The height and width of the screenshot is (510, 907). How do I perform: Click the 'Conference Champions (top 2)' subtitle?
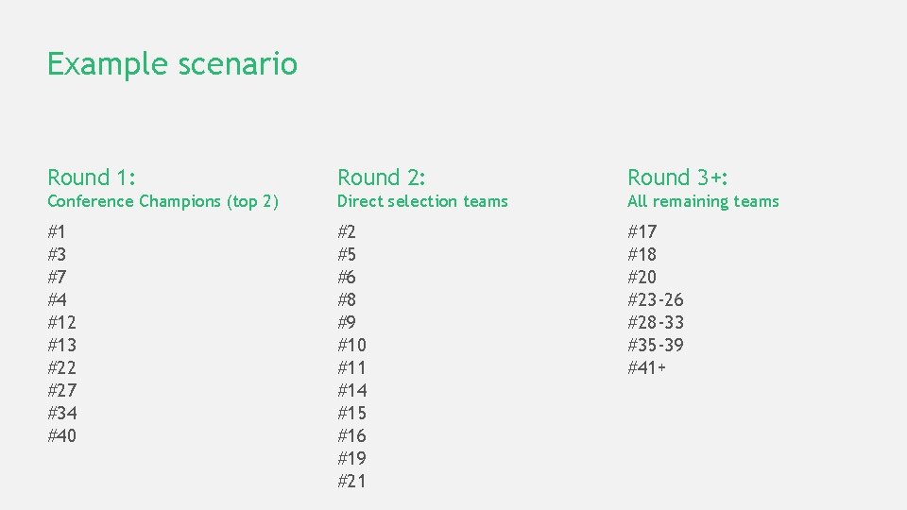click(x=163, y=201)
